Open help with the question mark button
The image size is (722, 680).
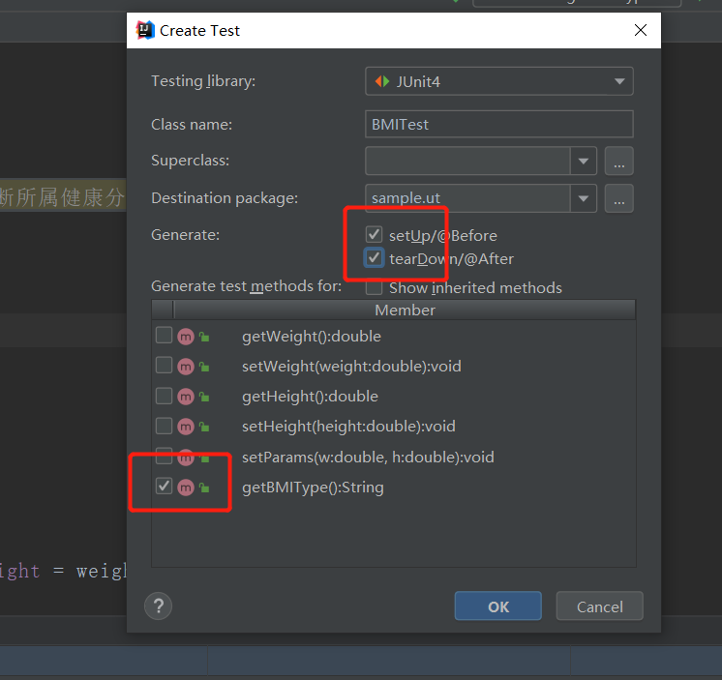(x=158, y=606)
